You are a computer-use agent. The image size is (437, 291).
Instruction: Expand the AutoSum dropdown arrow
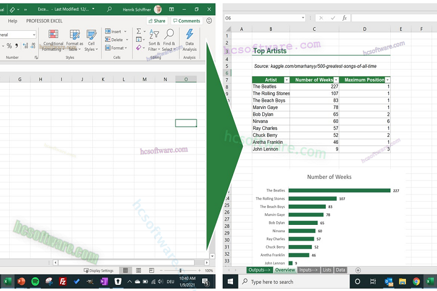pyautogui.click(x=144, y=32)
